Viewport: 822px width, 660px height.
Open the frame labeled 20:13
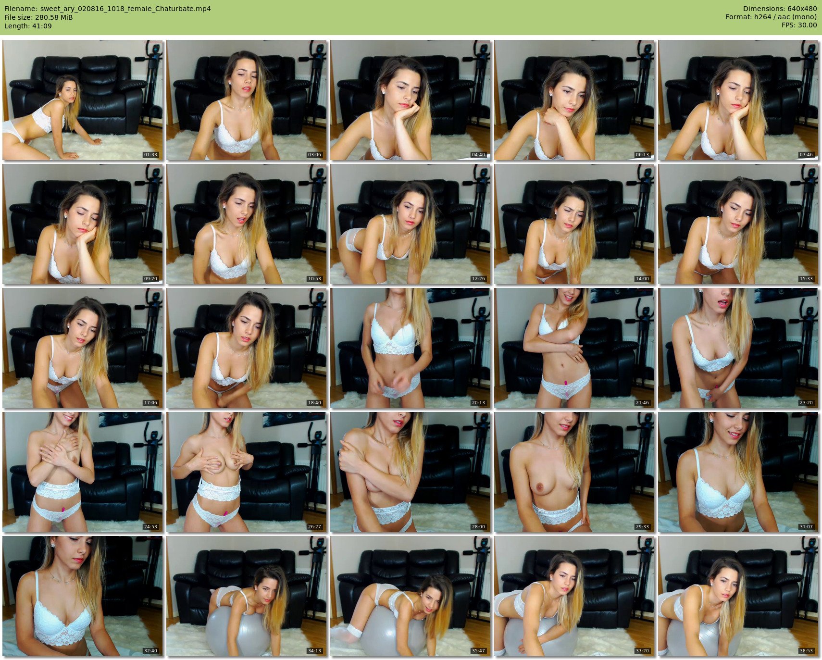[x=411, y=348]
